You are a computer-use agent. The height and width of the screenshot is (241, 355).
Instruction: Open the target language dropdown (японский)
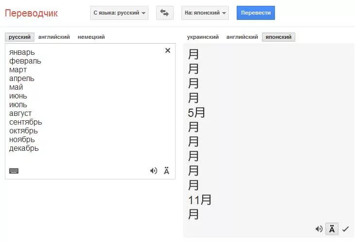(x=206, y=13)
